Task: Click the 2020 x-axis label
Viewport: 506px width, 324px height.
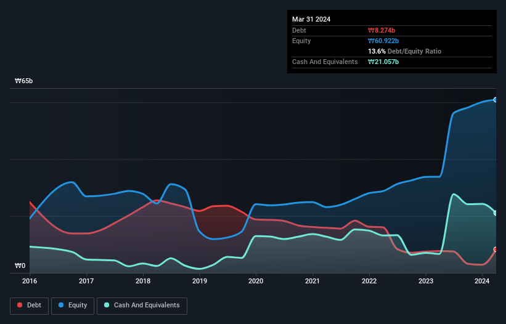Action: [x=256, y=281]
